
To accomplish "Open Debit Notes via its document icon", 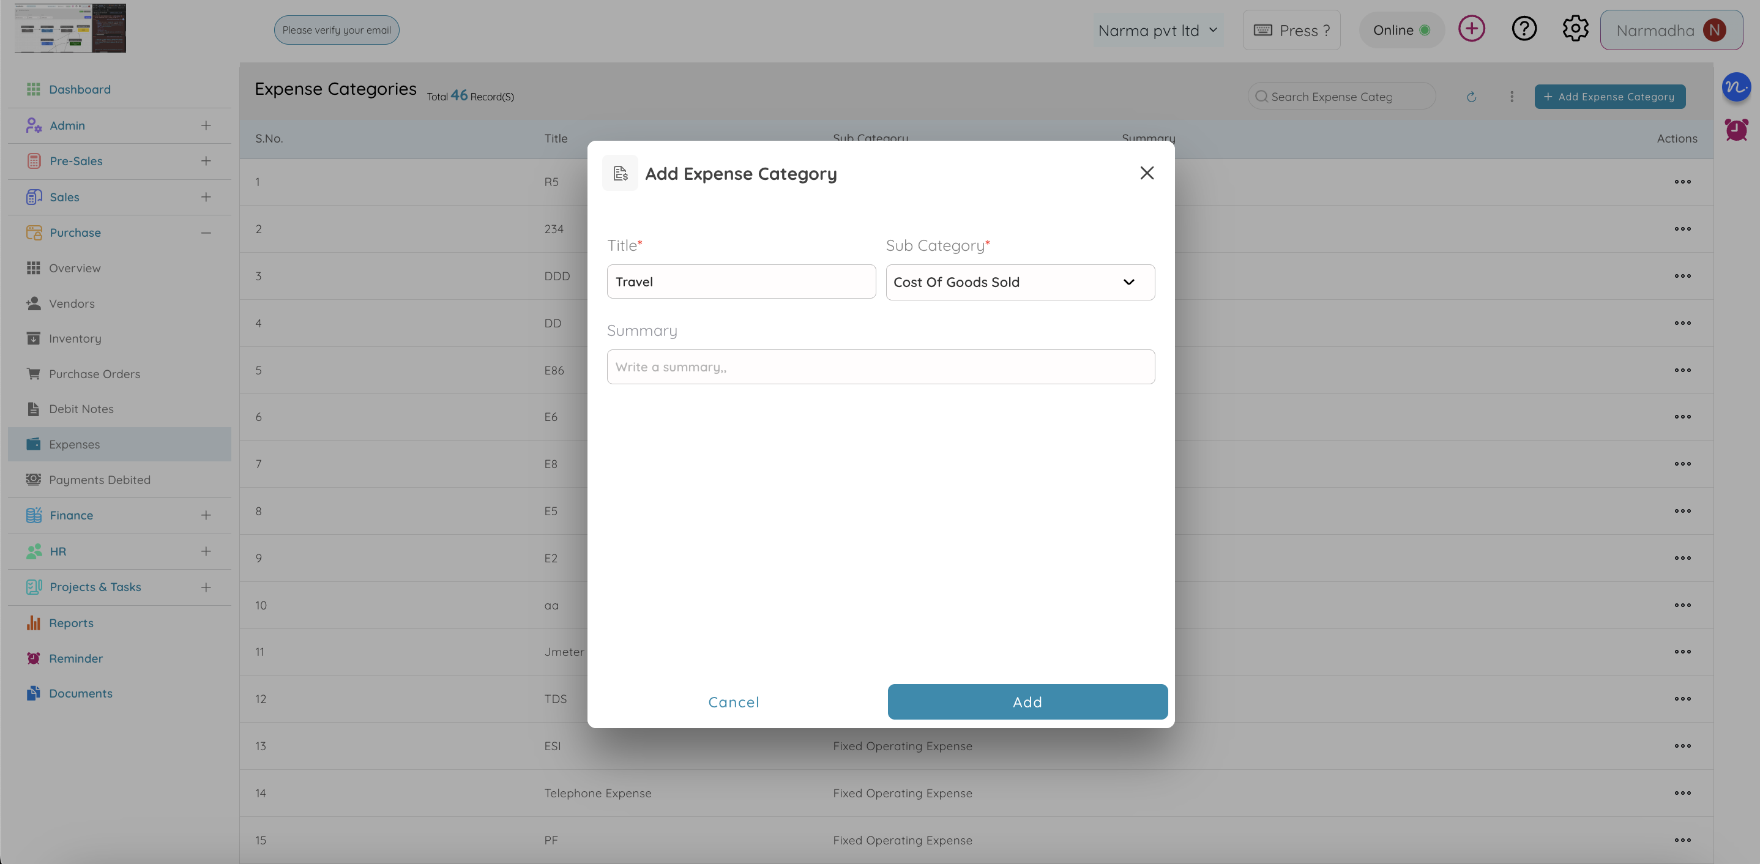I will pyautogui.click(x=34, y=408).
